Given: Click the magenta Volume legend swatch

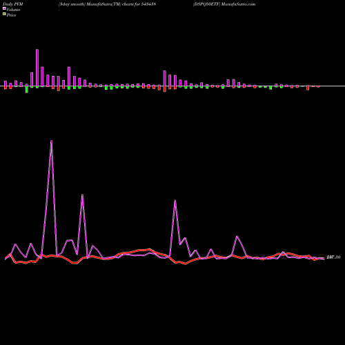Looking at the screenshot, I should 4,8.
